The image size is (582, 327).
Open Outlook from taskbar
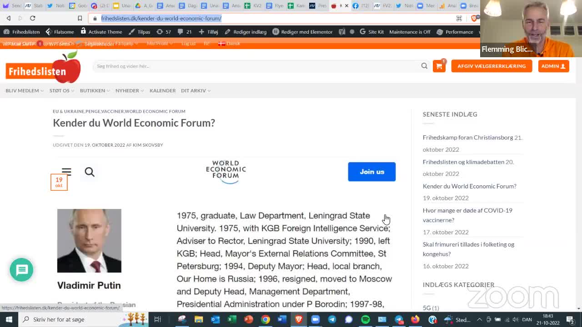pos(215,319)
